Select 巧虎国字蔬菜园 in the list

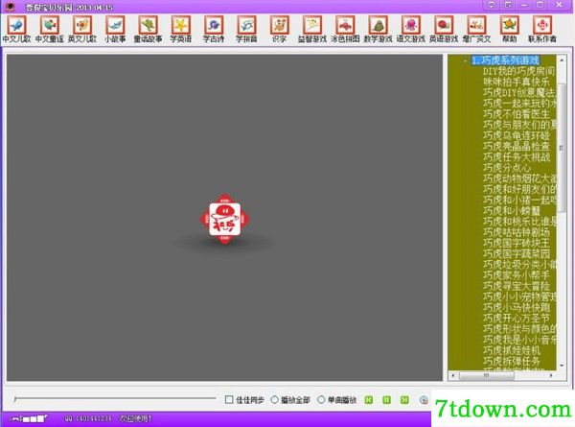517,253
